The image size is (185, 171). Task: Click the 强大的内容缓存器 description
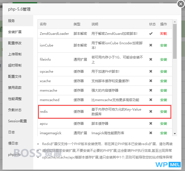click(x=105, y=91)
